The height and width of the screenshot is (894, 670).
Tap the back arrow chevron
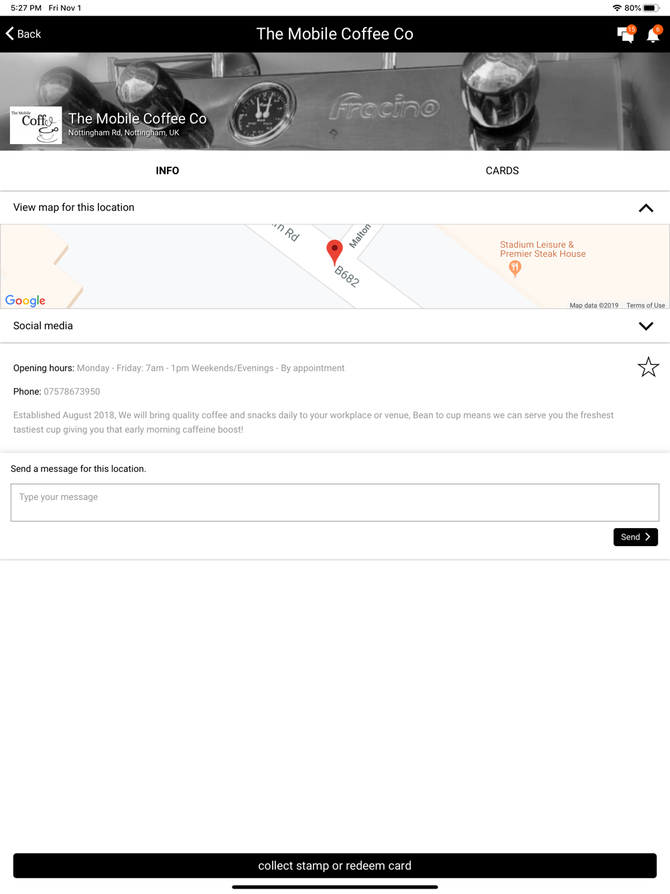9,34
